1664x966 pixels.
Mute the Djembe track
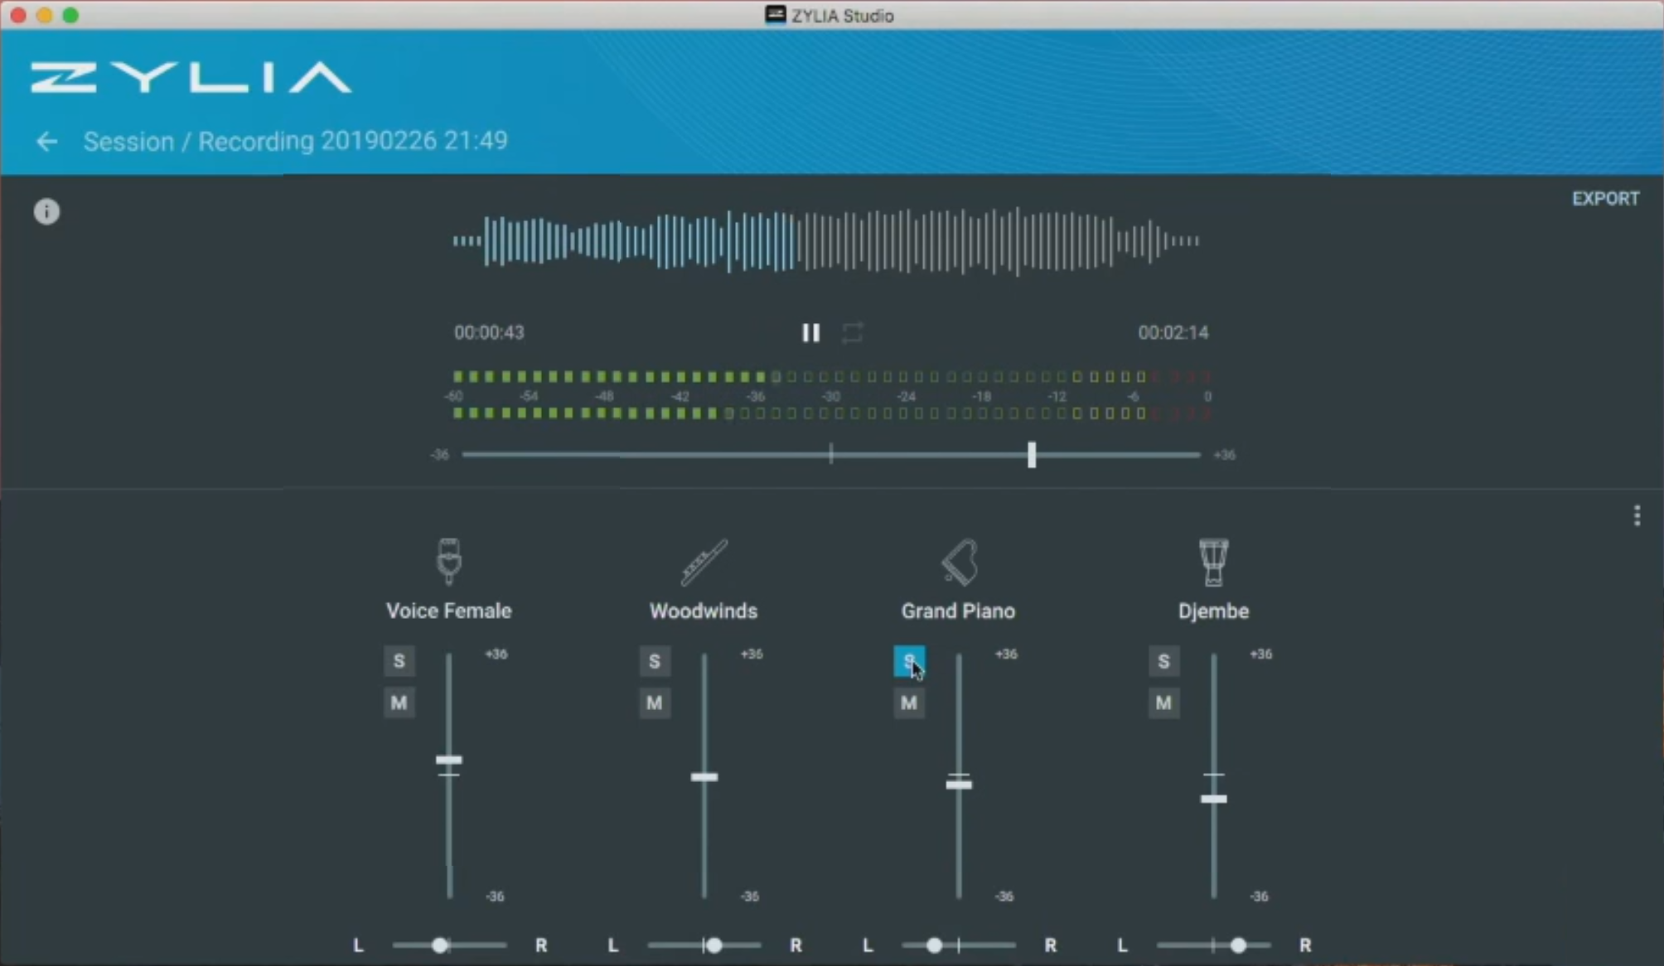(1163, 703)
